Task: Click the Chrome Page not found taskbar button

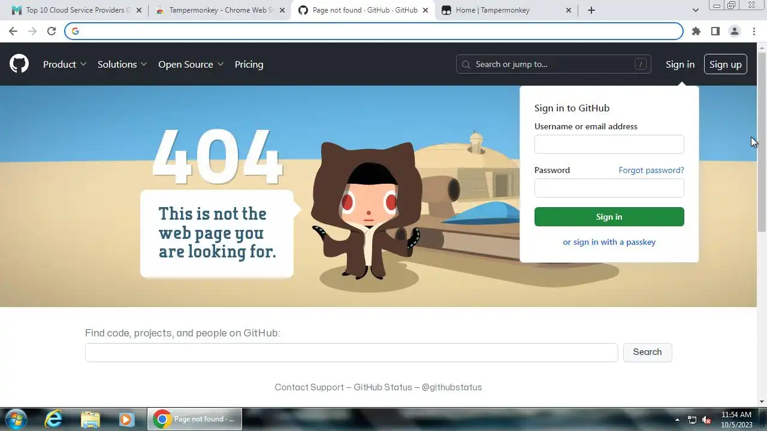Action: click(x=195, y=419)
